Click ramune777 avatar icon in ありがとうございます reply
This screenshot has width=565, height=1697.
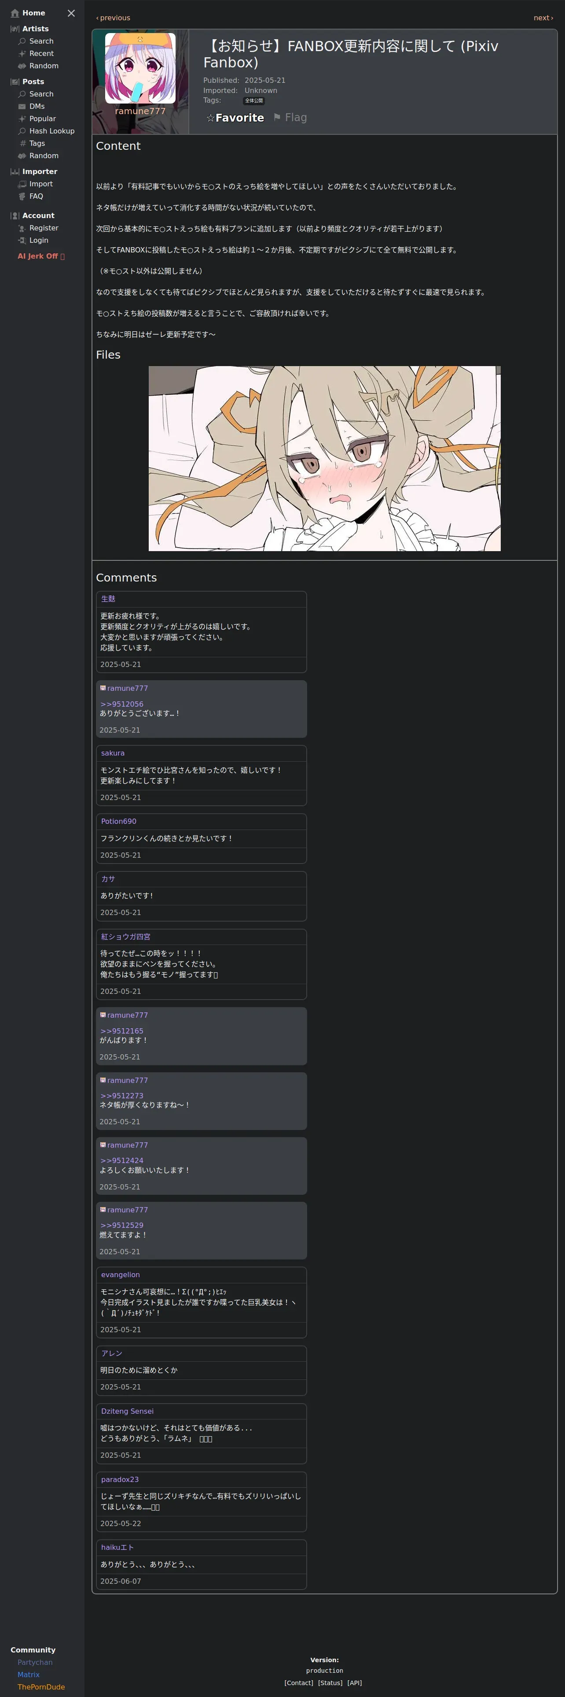coord(103,688)
